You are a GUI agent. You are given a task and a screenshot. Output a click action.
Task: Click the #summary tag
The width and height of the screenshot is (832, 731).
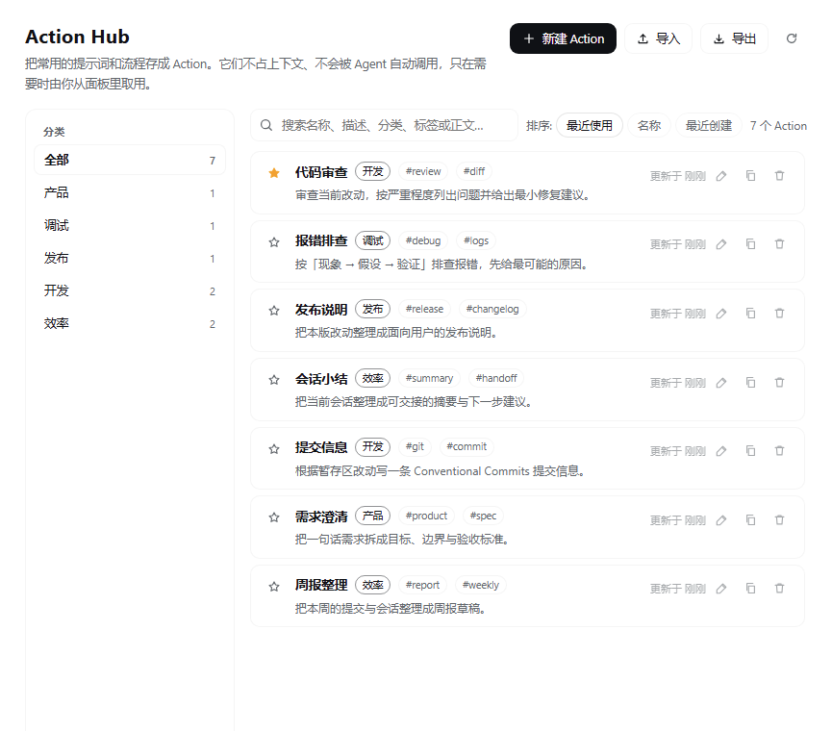click(x=429, y=378)
